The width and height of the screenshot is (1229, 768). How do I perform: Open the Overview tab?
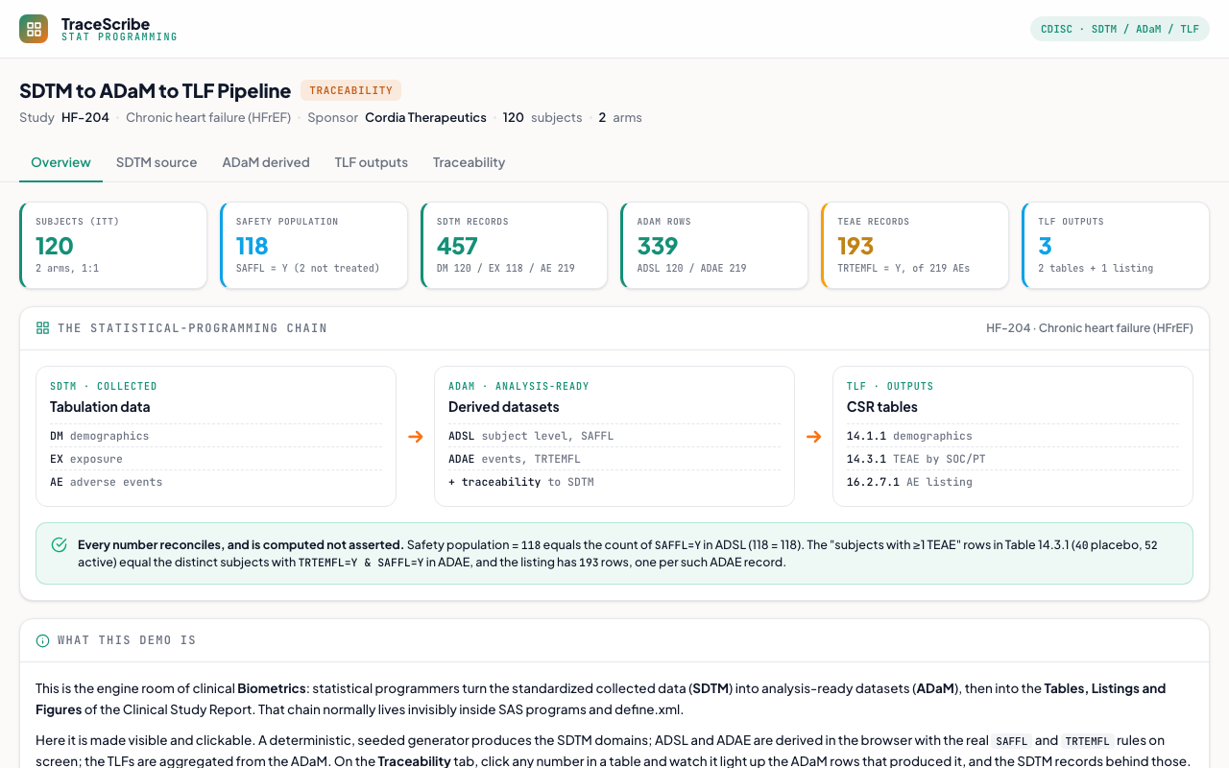click(x=60, y=162)
